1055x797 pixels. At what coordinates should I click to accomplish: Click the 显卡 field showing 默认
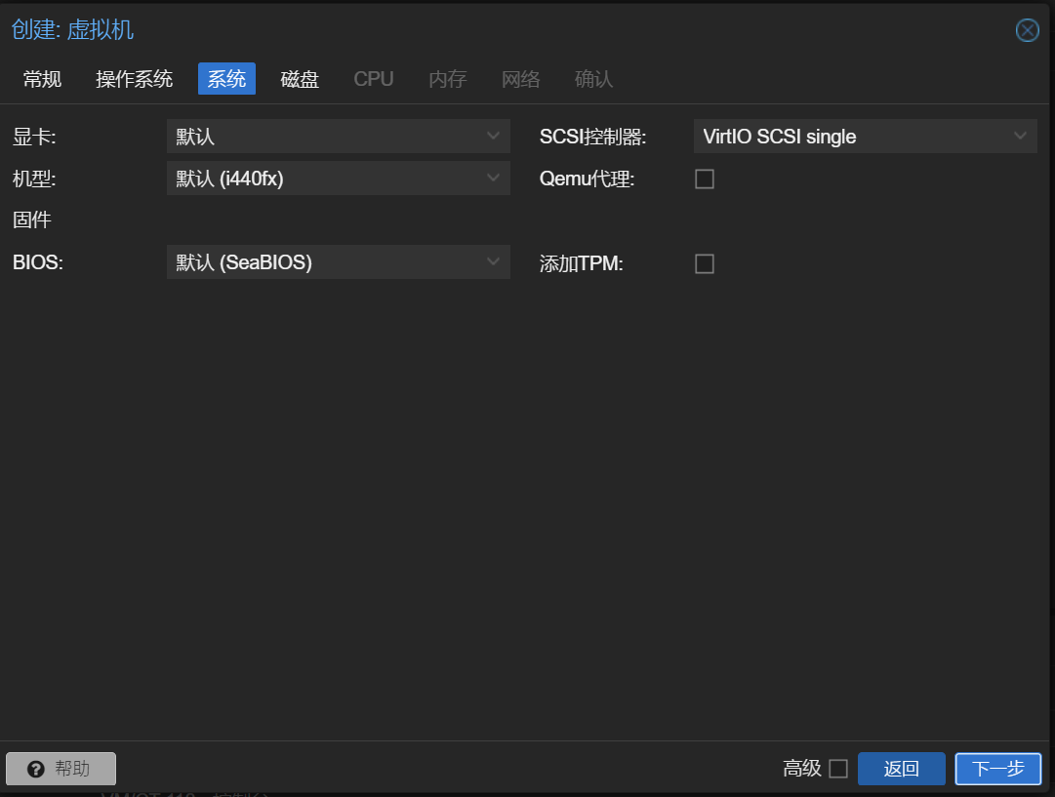[339, 136]
